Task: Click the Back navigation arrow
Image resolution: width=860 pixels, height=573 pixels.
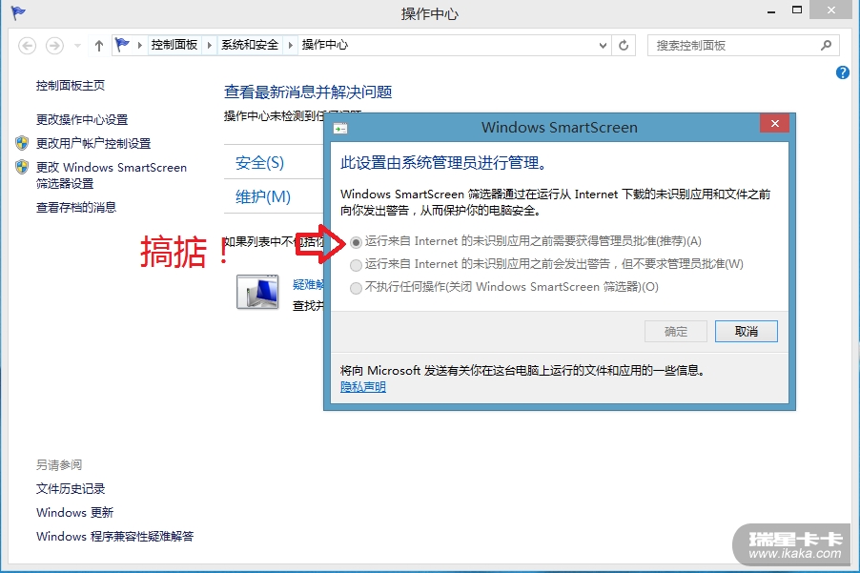Action: [27, 45]
